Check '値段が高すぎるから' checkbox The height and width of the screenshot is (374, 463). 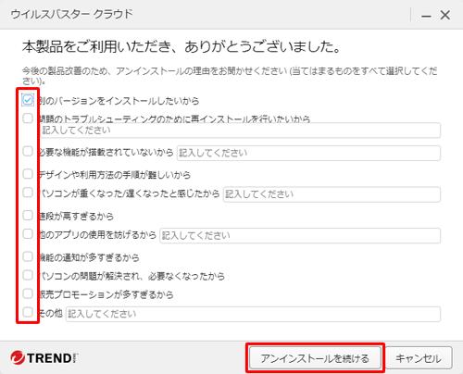pos(28,215)
